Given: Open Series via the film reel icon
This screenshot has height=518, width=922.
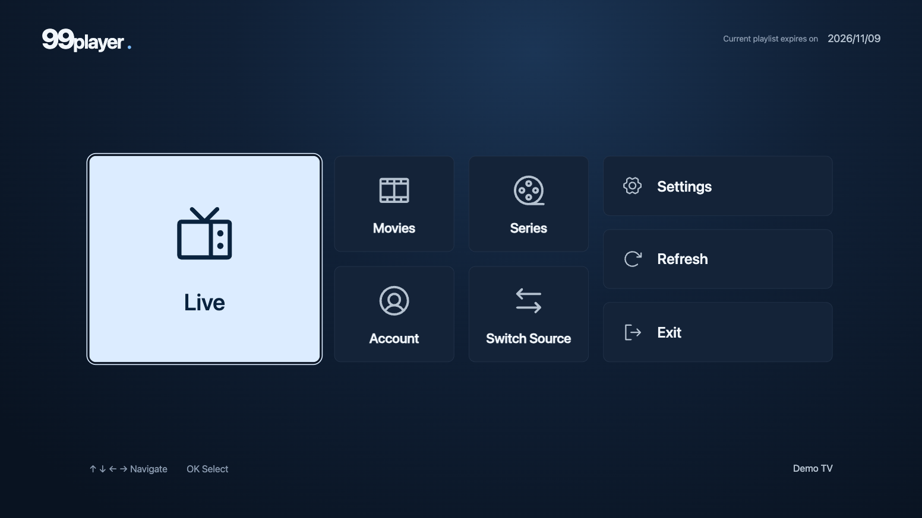Looking at the screenshot, I should [x=529, y=190].
